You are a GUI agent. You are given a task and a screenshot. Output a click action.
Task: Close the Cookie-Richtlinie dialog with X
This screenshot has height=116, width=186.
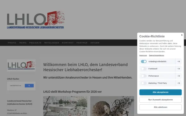tap(182, 35)
